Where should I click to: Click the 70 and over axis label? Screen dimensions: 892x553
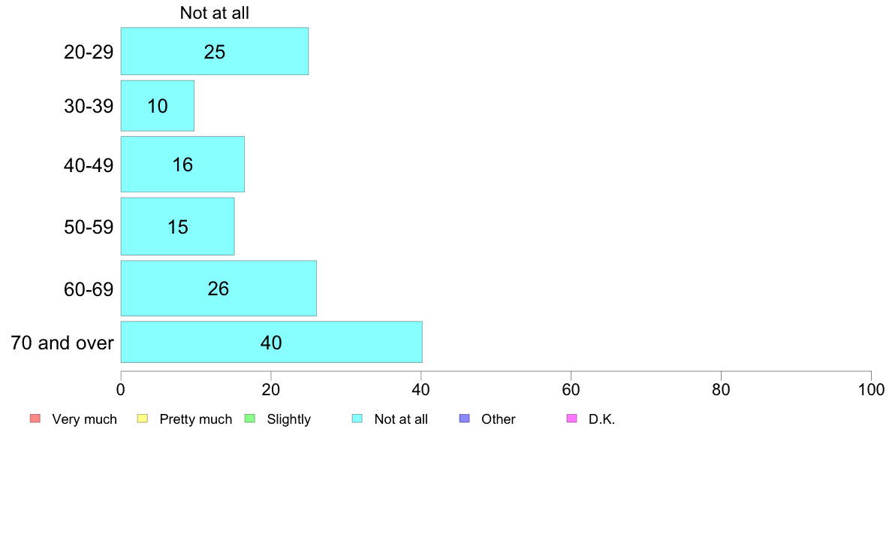62,343
